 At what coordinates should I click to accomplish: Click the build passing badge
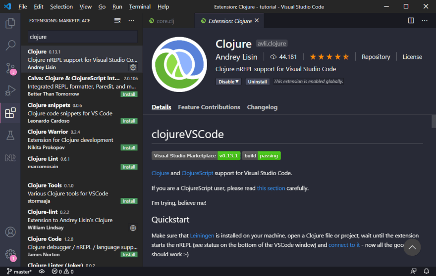(x=262, y=156)
